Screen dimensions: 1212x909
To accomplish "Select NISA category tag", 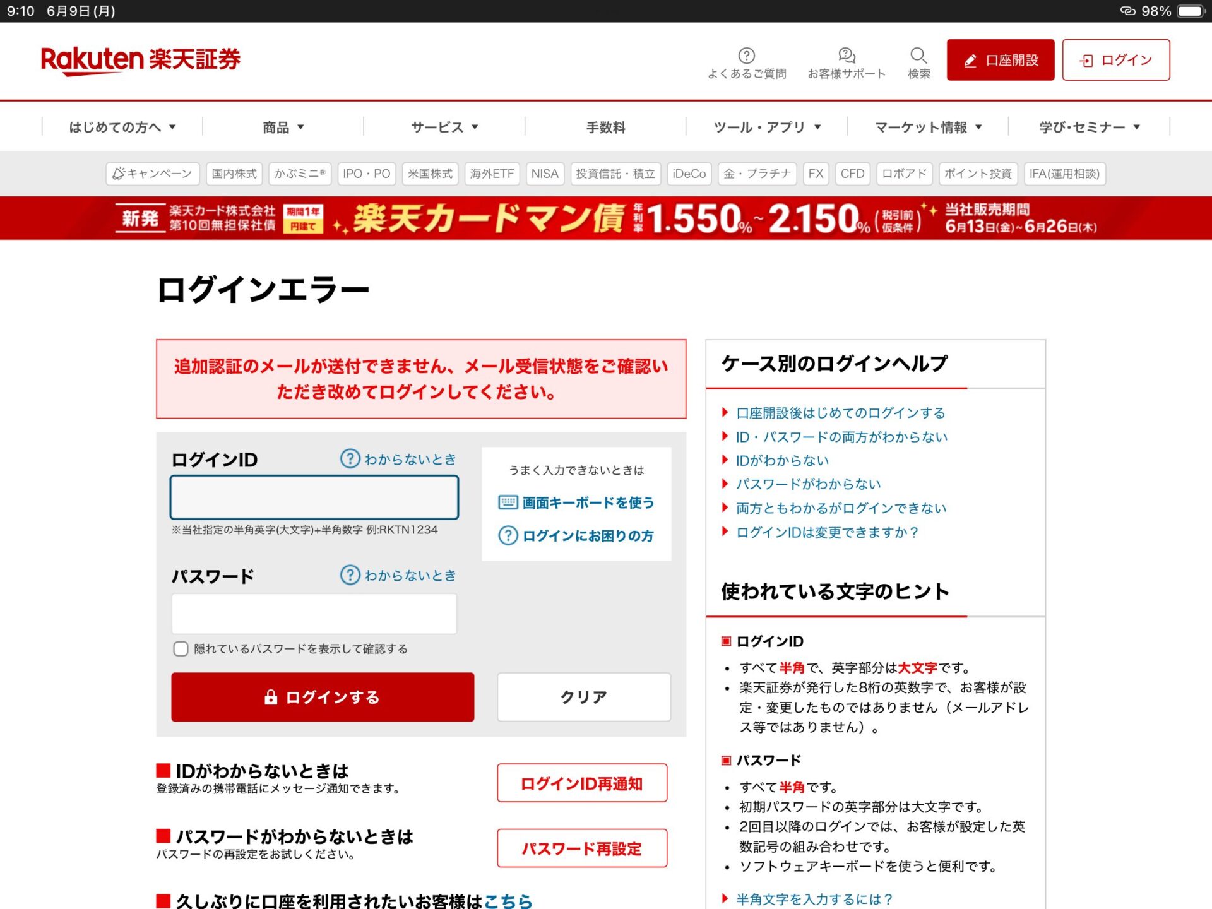I will pos(545,174).
